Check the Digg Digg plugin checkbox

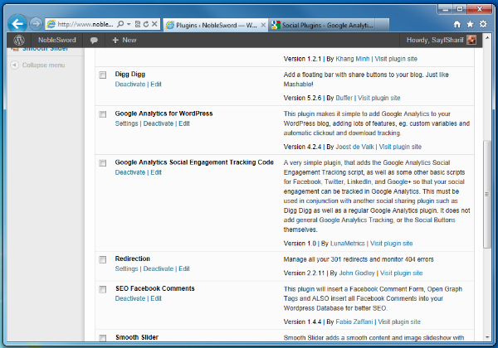[103, 75]
